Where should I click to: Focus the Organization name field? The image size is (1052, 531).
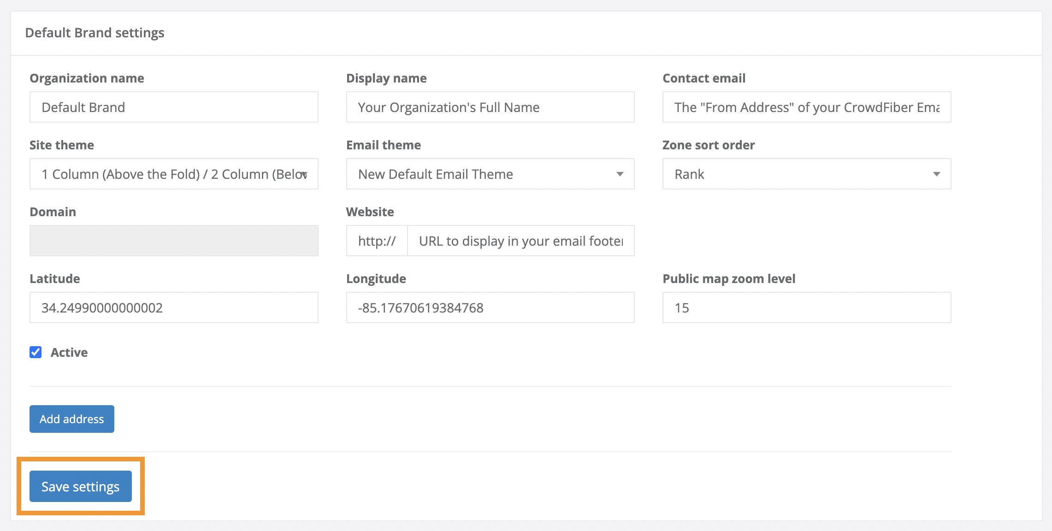pyautogui.click(x=174, y=107)
